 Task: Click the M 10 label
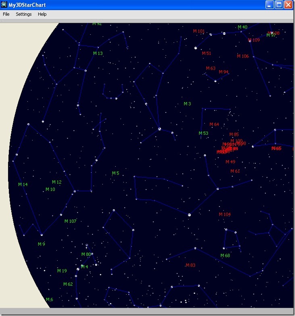[50, 189]
